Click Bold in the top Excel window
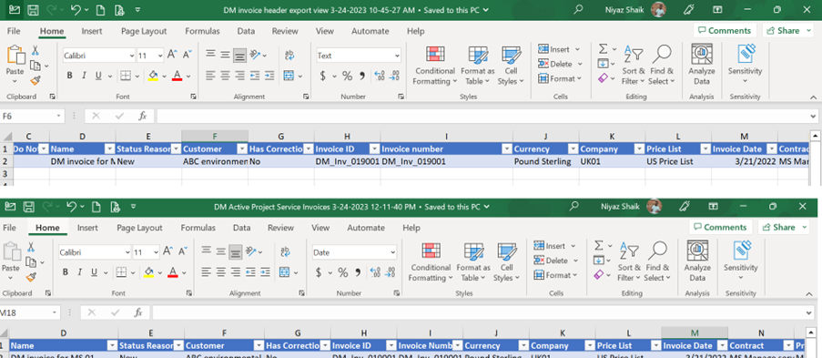822x358 pixels. tap(69, 77)
